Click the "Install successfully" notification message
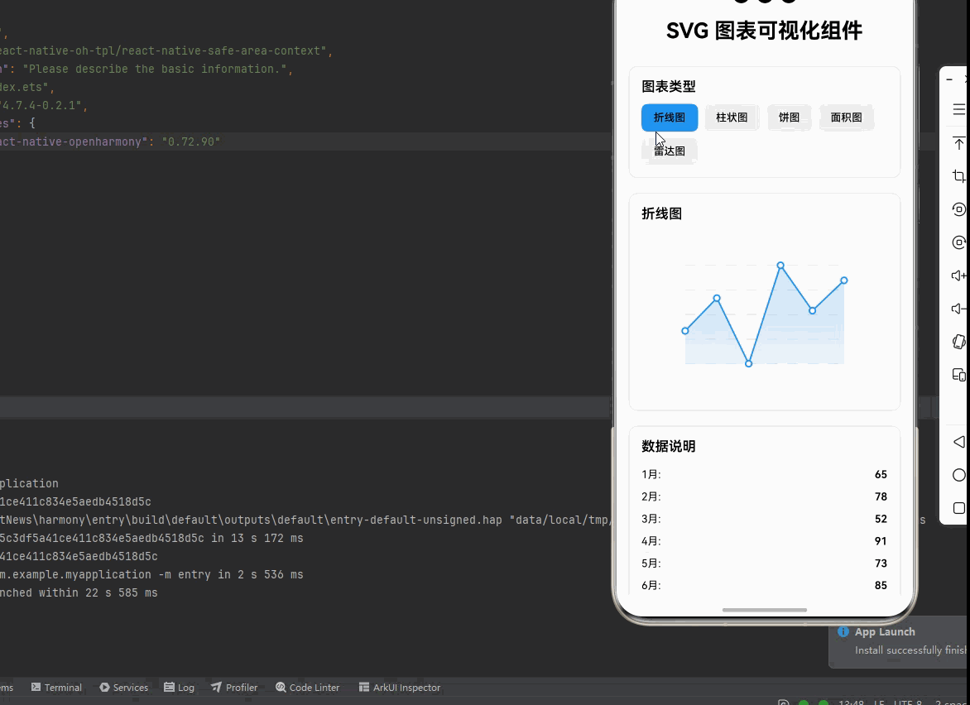The image size is (970, 705). pos(910,650)
